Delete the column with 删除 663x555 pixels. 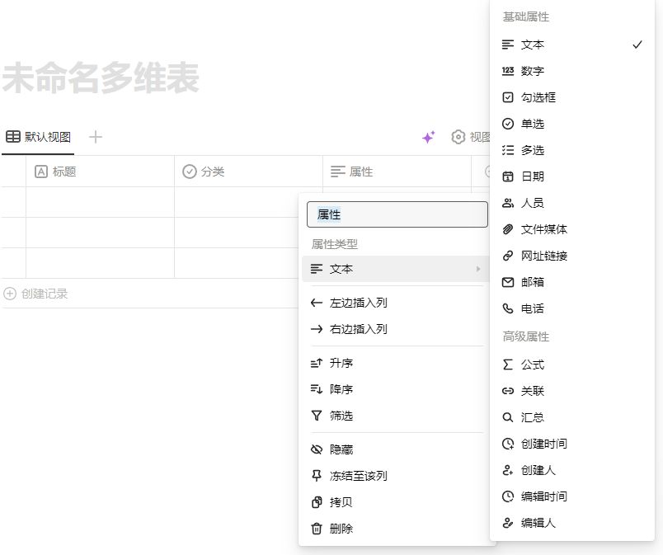click(x=341, y=529)
